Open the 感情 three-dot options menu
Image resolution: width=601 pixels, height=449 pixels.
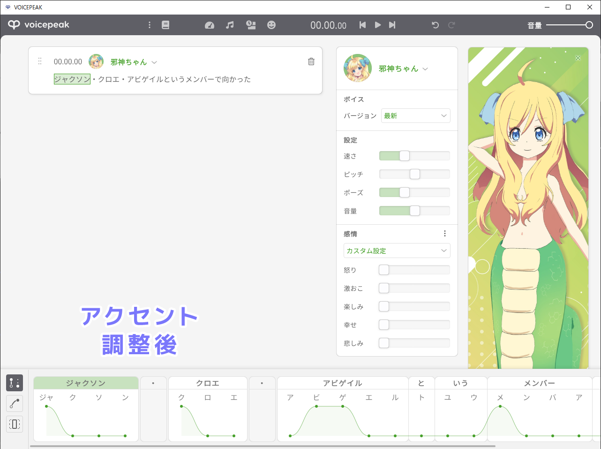point(445,234)
